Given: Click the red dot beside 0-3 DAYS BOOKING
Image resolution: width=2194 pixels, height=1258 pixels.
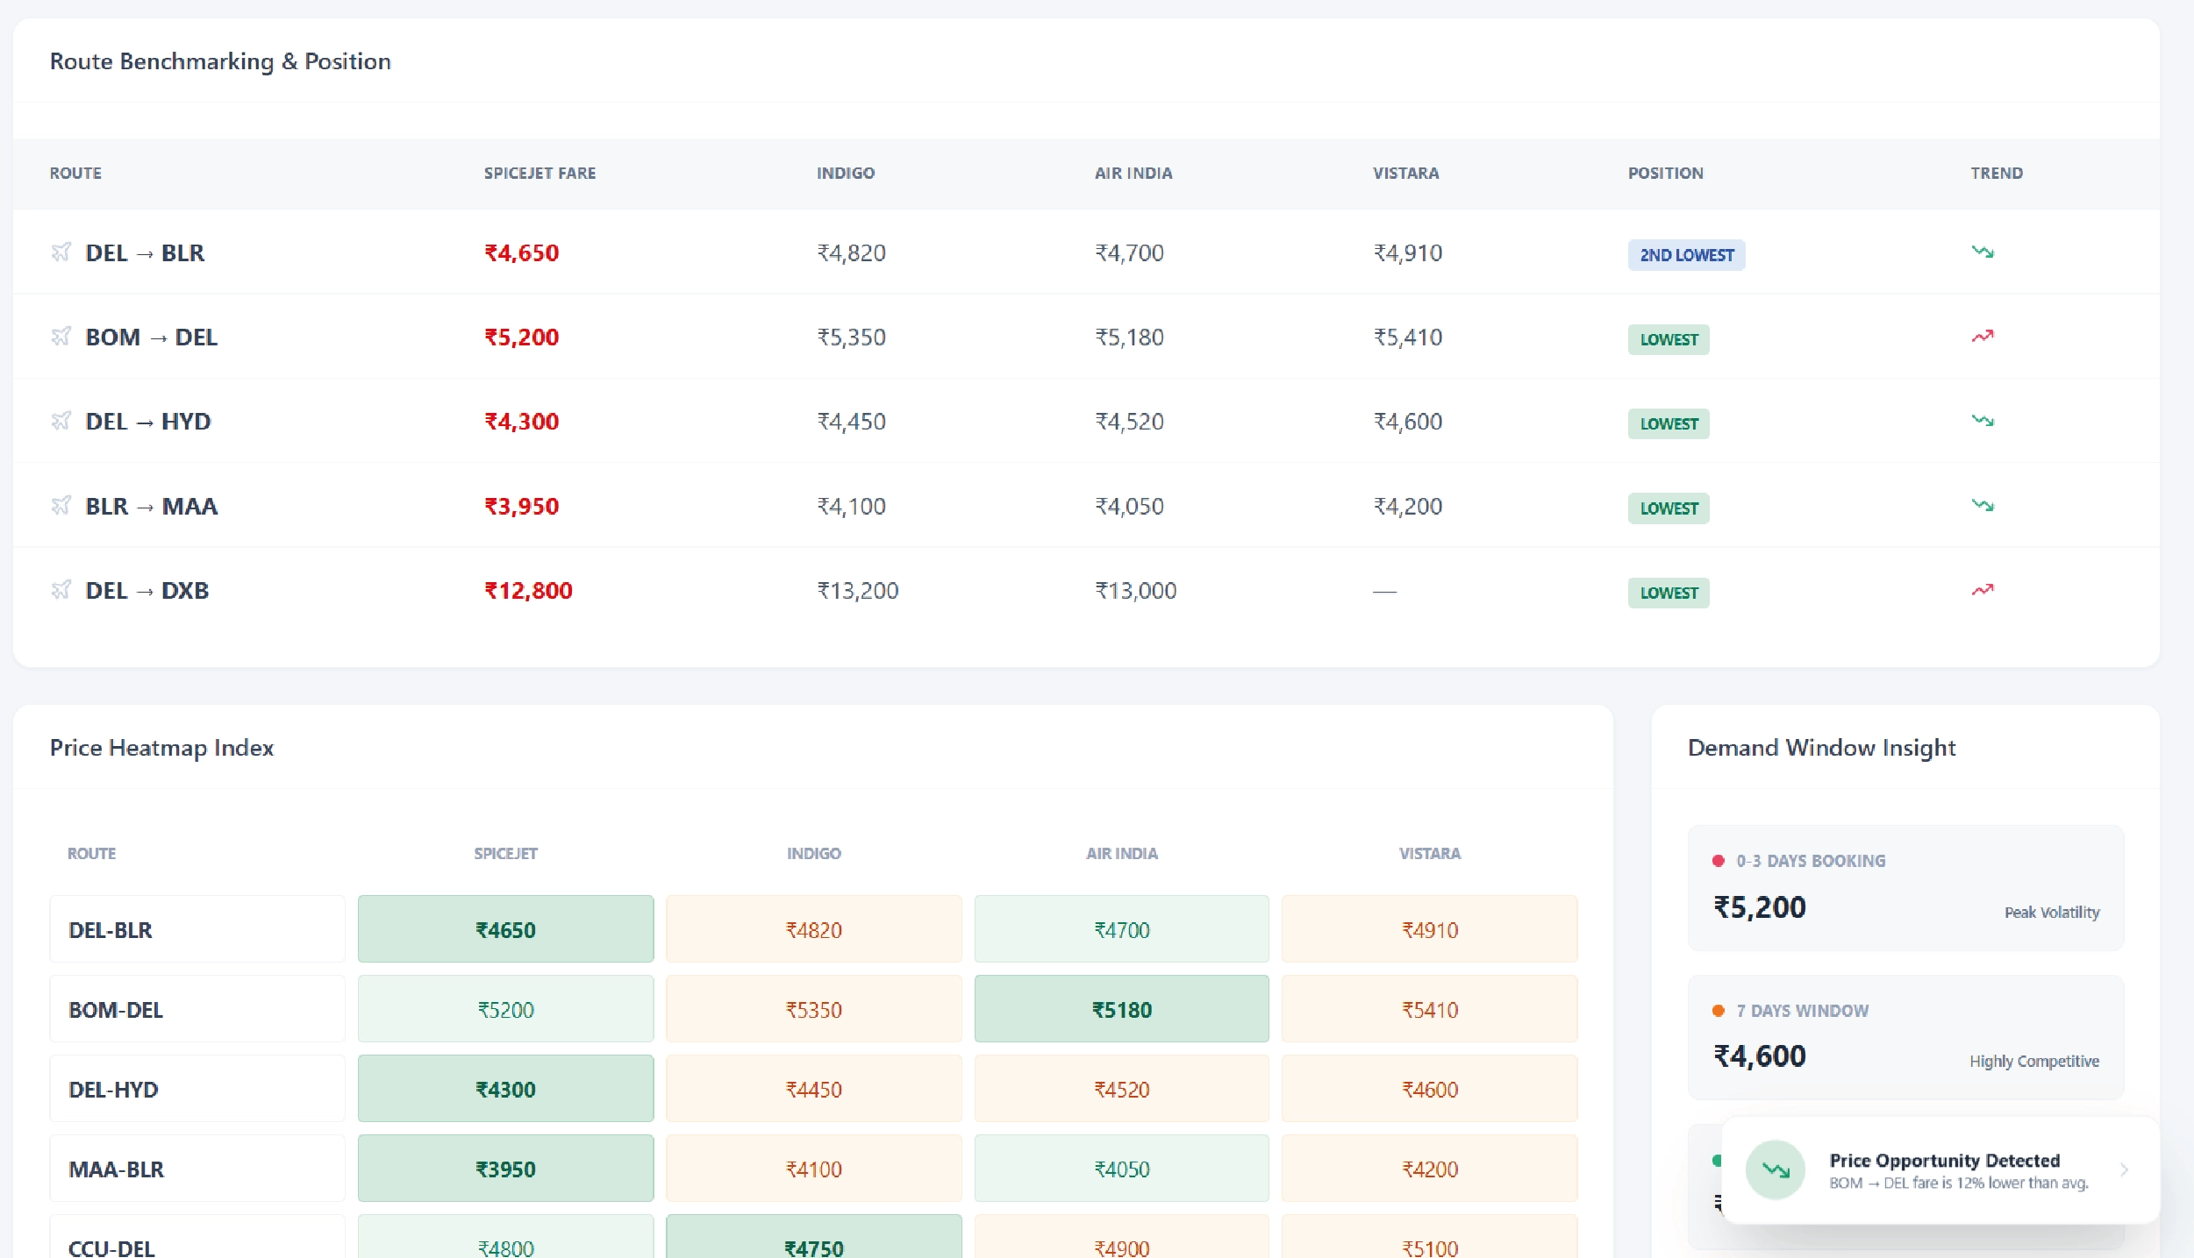Looking at the screenshot, I should coord(1717,861).
